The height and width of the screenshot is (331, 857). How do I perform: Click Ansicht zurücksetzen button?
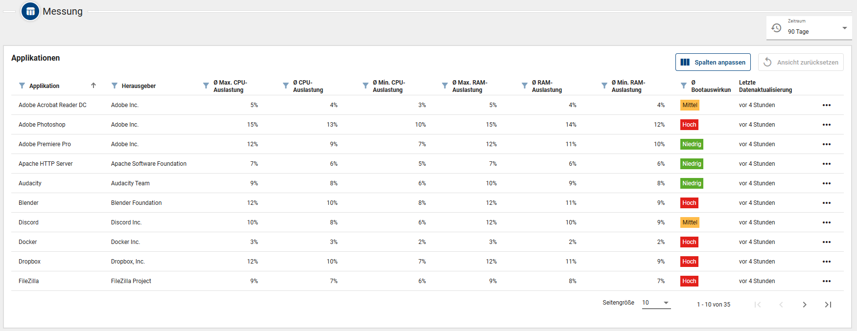[x=801, y=62]
